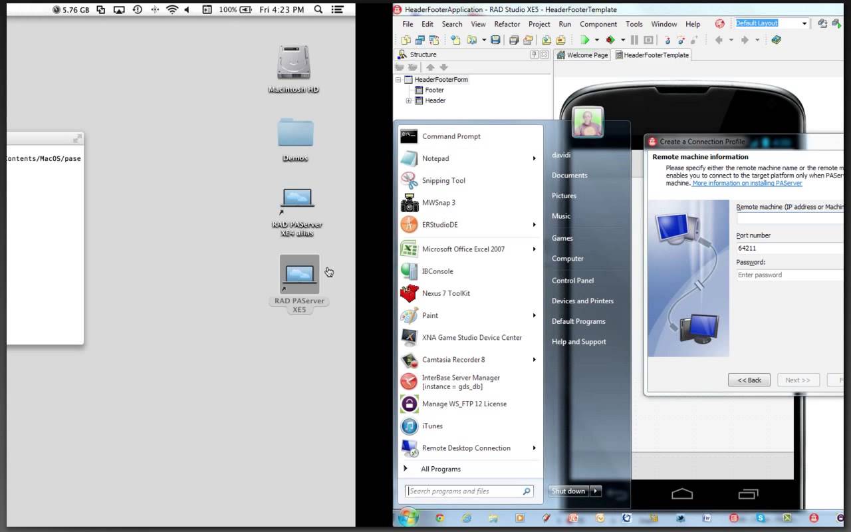Screen dimensions: 851x532
Task: Pin the Structure panel with pushpin icon
Action: point(534,55)
